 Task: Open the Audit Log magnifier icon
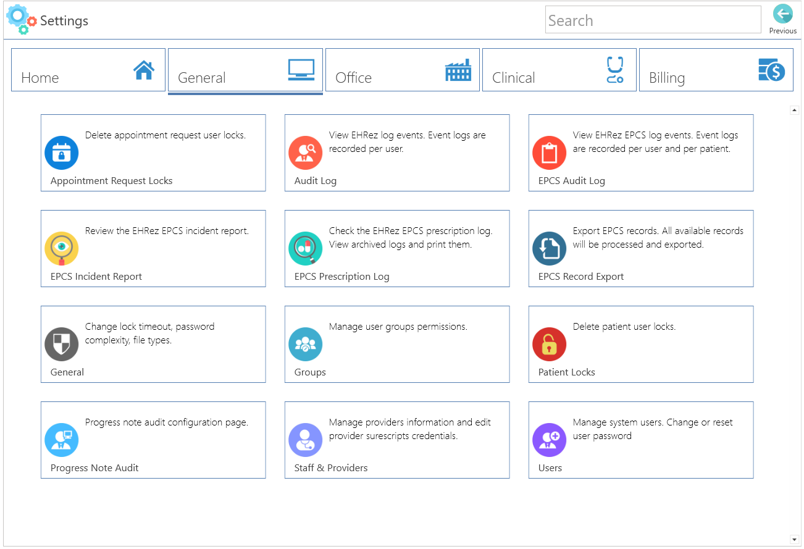click(x=306, y=153)
